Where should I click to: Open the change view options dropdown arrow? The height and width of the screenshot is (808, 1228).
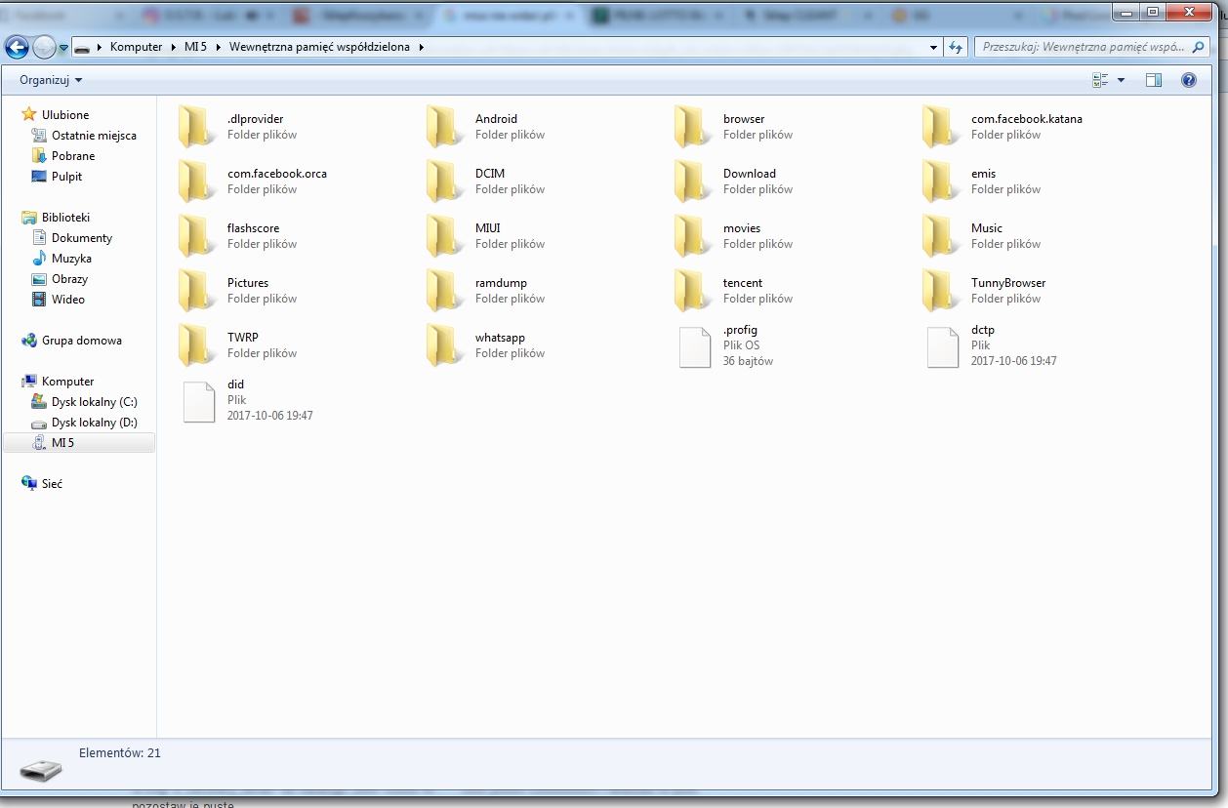pyautogui.click(x=1121, y=80)
